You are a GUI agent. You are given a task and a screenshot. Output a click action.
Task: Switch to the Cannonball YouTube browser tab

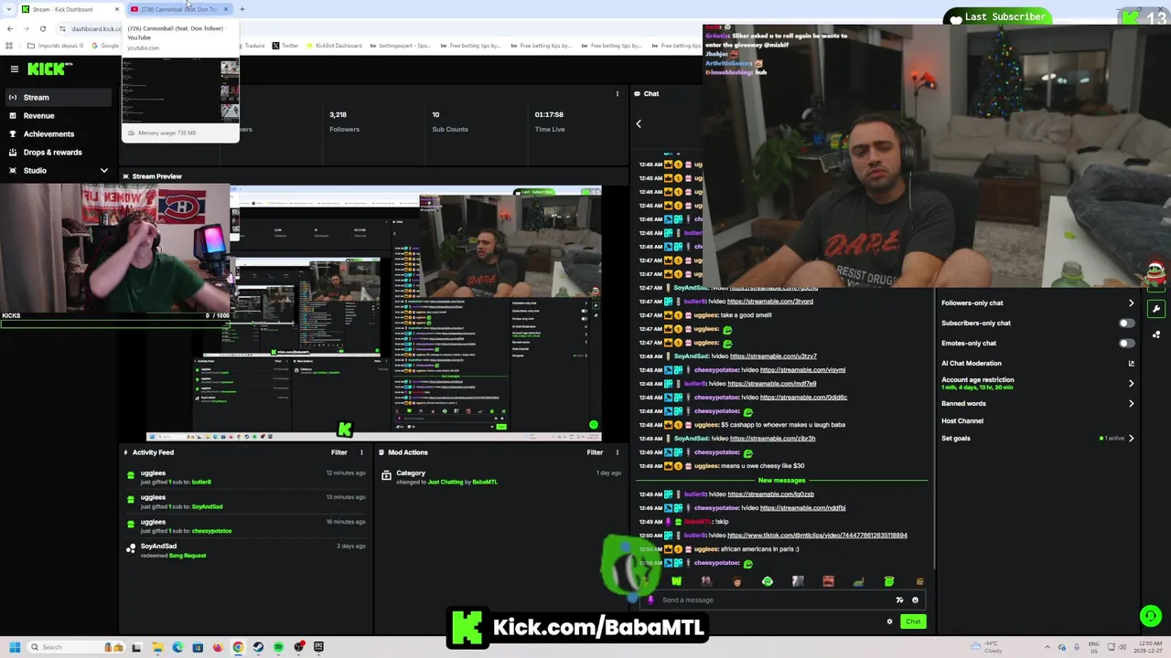coord(178,9)
